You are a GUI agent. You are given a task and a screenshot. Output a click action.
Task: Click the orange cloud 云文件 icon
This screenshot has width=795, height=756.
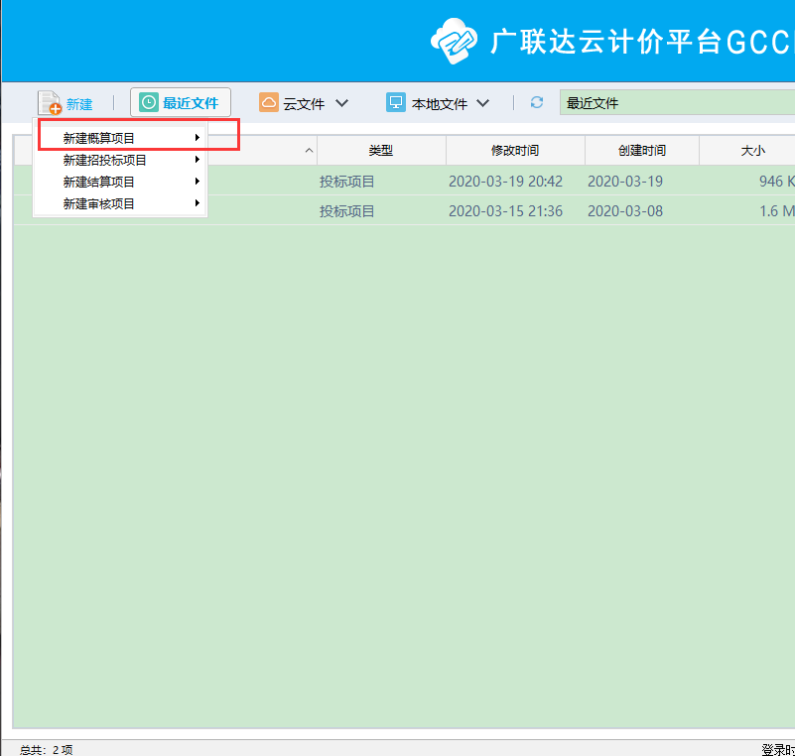pos(269,102)
